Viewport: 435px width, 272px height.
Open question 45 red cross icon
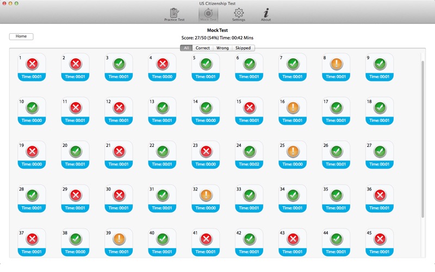[380, 239]
